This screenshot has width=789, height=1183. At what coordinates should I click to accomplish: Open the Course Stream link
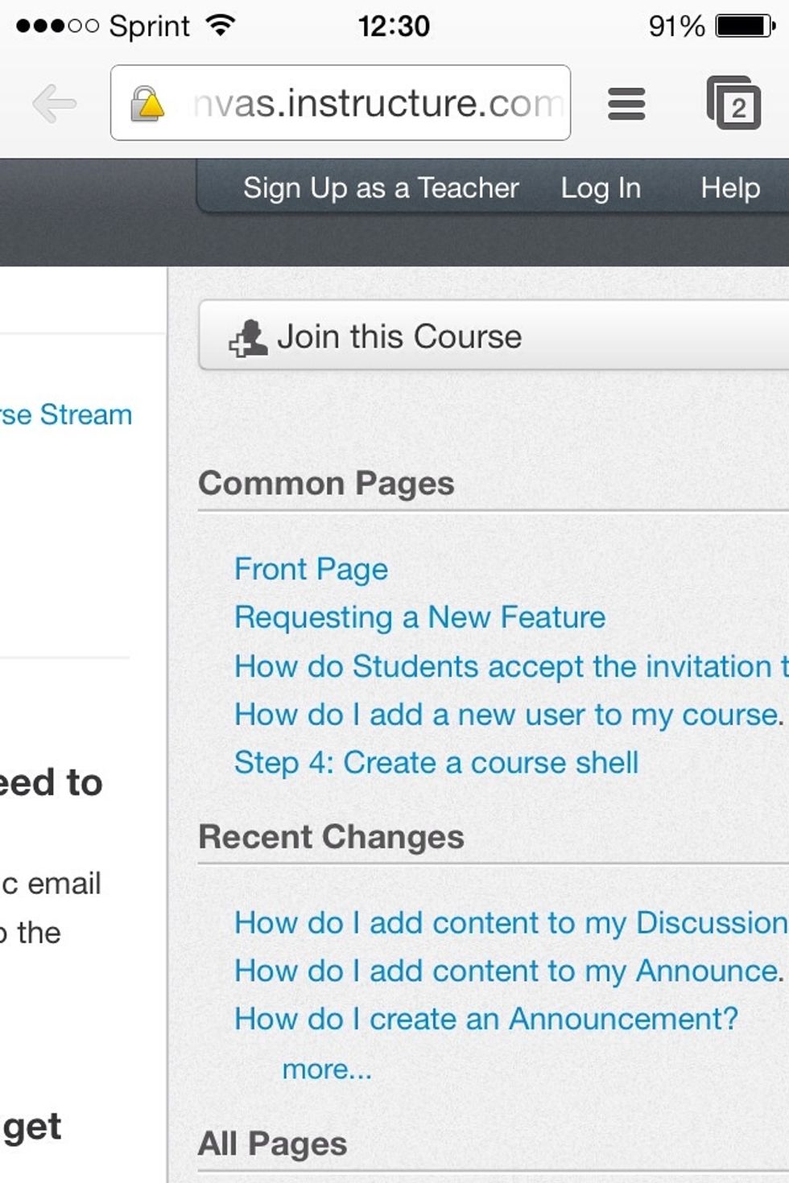(x=66, y=414)
